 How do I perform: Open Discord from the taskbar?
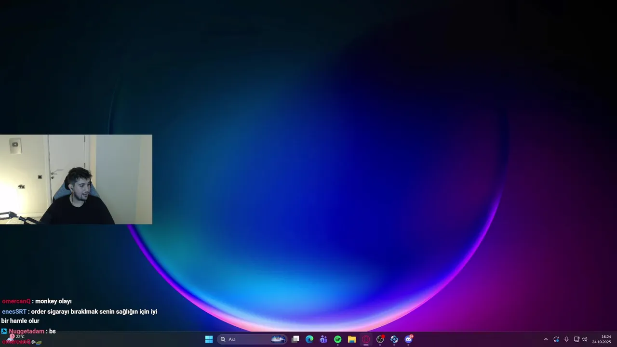point(409,339)
